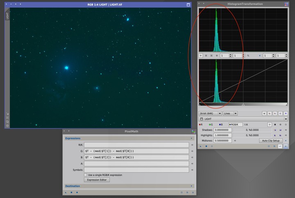This screenshot has height=198, width=295.
Task: Toggle real-time preview circle in HistogramTransformation
Action: pos(212,146)
